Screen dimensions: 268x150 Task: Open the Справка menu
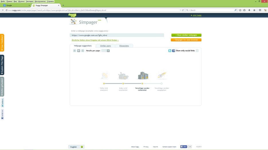pos(50,1)
